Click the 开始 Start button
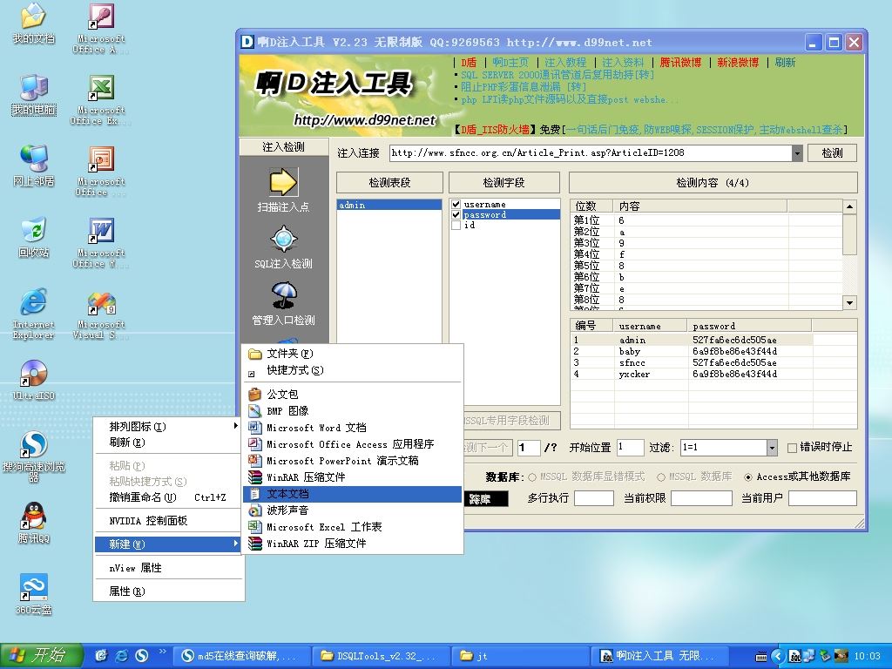The image size is (892, 669). pyautogui.click(x=41, y=656)
